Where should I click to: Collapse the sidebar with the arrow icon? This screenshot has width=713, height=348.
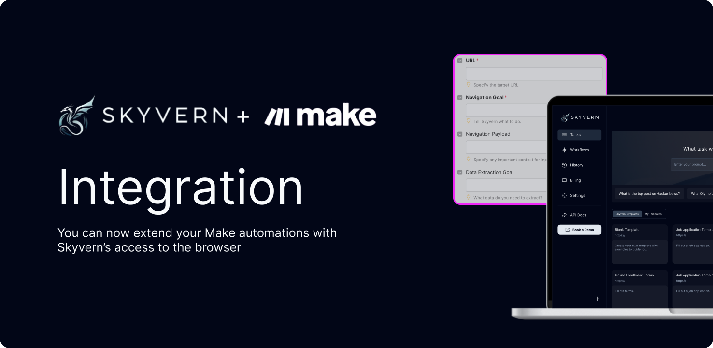click(x=599, y=299)
